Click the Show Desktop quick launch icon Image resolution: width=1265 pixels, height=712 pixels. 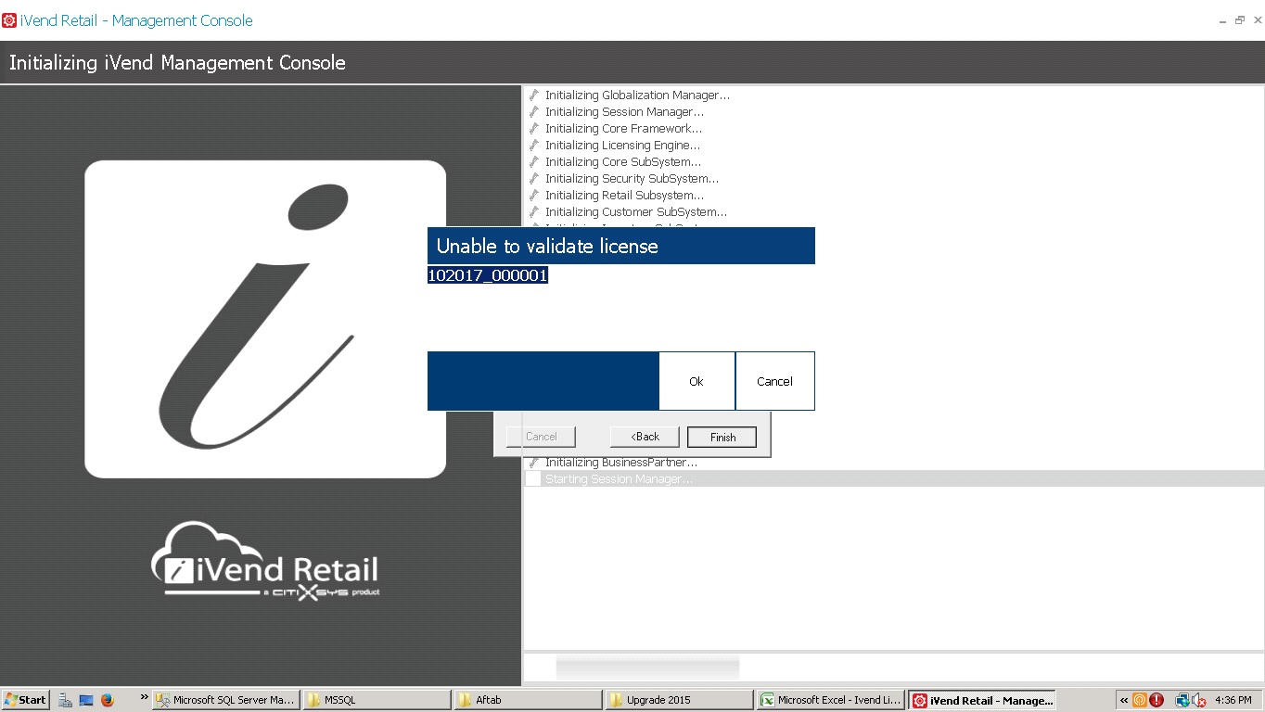click(x=86, y=700)
